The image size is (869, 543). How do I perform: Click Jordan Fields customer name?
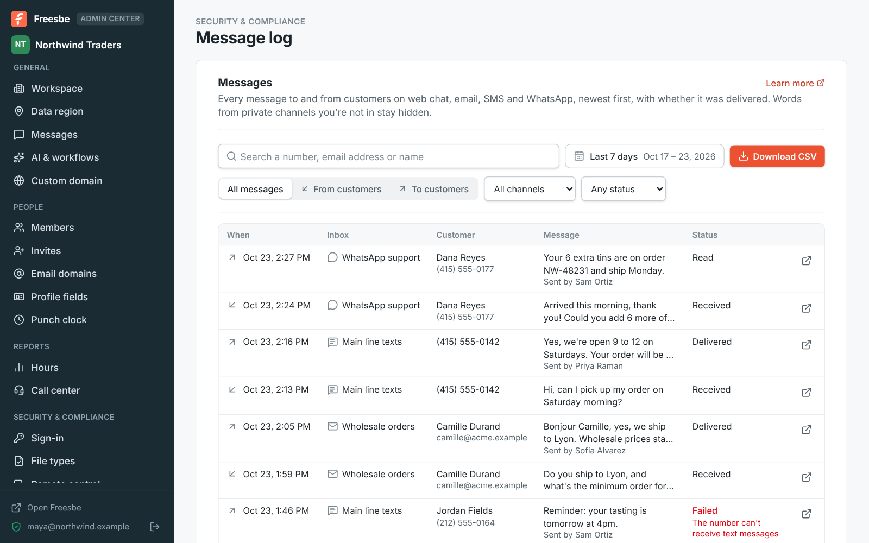(x=464, y=510)
